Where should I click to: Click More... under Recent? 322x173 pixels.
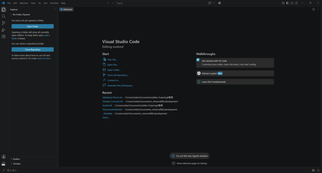pyautogui.click(x=106, y=118)
